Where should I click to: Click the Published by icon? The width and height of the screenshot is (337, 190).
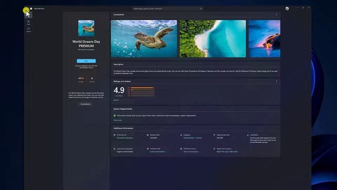(115, 135)
